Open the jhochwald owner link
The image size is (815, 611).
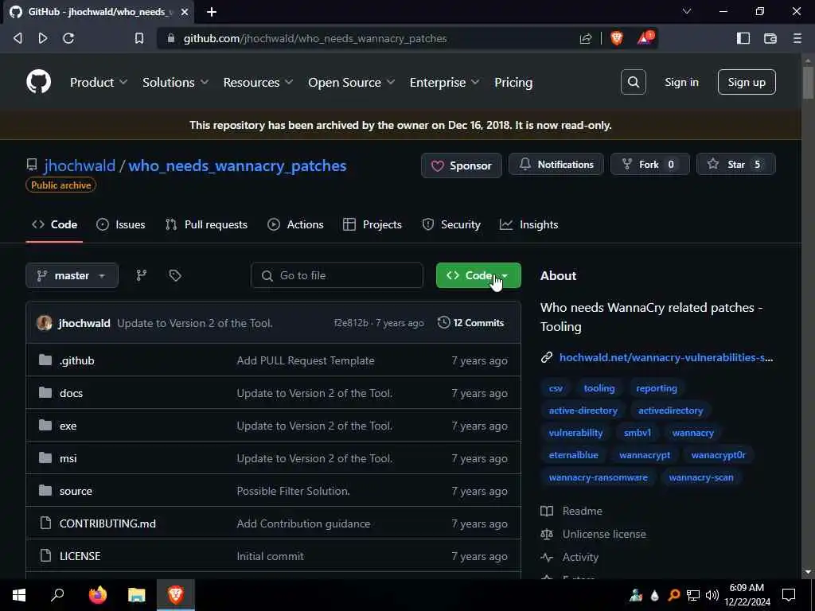pos(80,165)
